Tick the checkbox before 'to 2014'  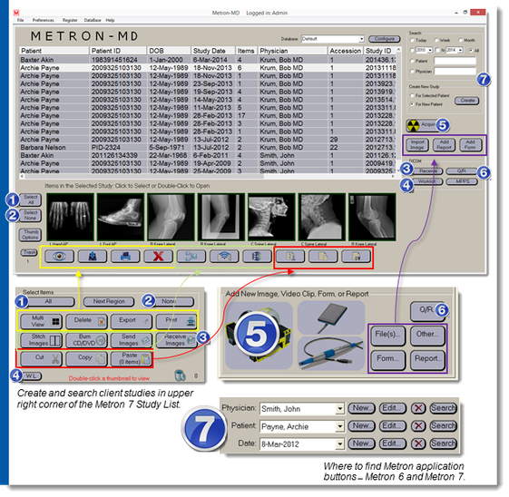click(x=437, y=50)
